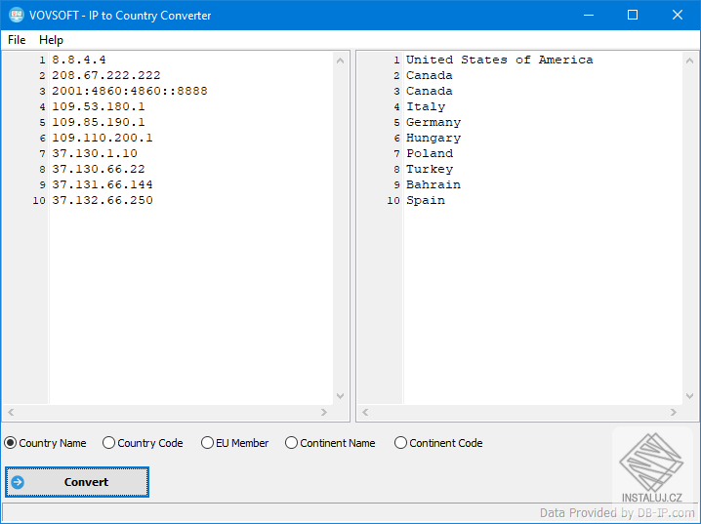The image size is (701, 524).
Task: Click the Canada result on line 3
Action: tap(430, 91)
